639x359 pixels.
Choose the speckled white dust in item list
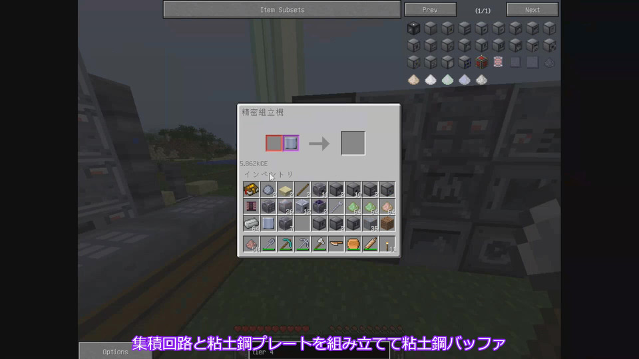coord(481,79)
